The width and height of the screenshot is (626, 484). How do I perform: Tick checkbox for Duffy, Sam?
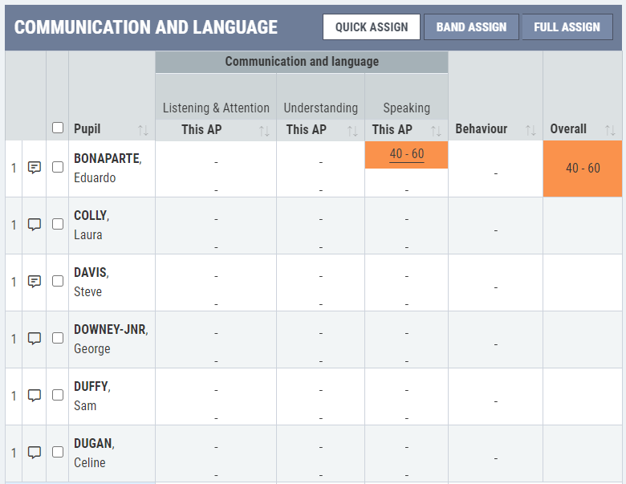pyautogui.click(x=58, y=395)
